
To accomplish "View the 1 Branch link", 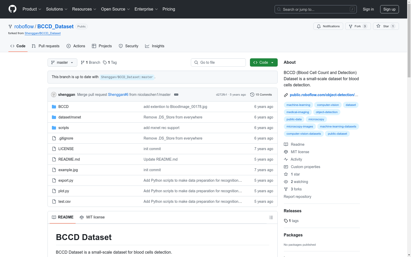I will 90,62.
